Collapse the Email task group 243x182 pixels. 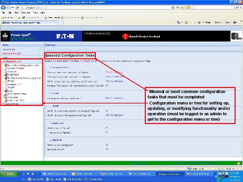(50, 93)
